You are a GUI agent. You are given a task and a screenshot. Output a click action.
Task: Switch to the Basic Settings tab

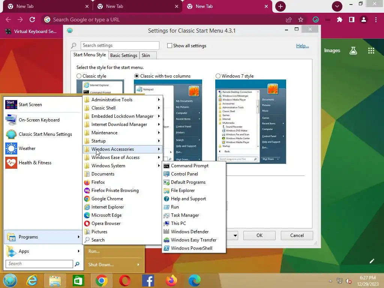[x=124, y=55]
